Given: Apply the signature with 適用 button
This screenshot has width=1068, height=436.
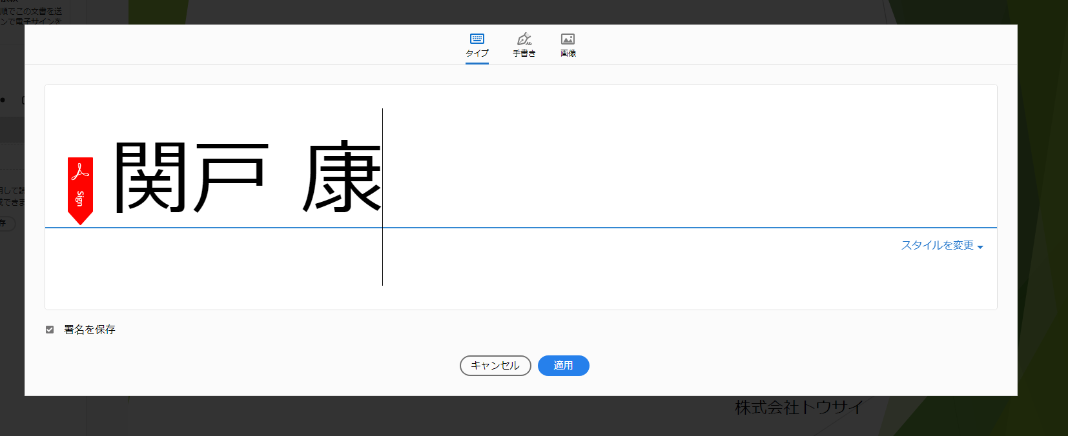Looking at the screenshot, I should [563, 366].
